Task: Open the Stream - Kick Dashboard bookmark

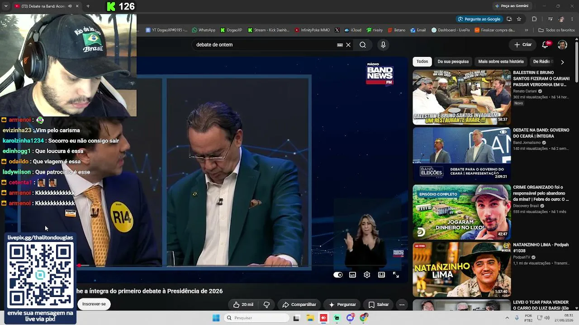Action: pyautogui.click(x=268, y=30)
